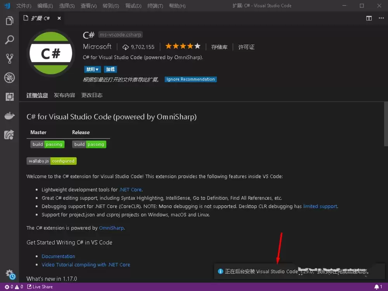Screen dimensions: 388x291
Task: Switch to the 发布内容 tab
Action: 64,95
